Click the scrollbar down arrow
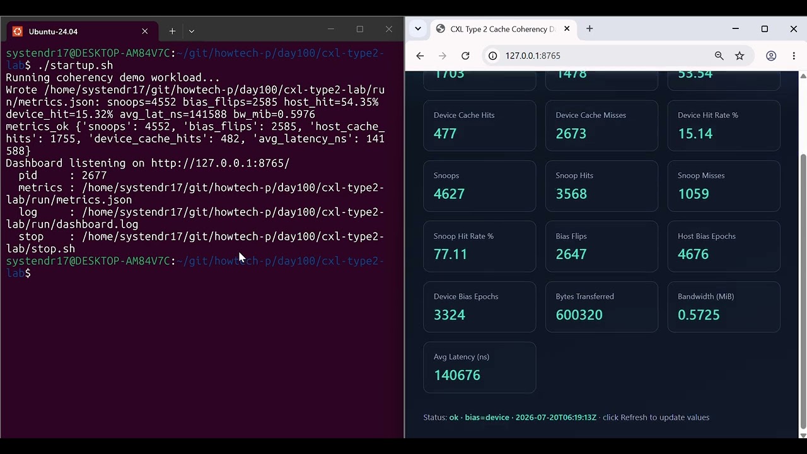This screenshot has height=454, width=807. [803, 434]
